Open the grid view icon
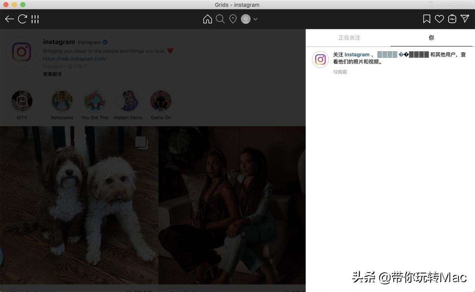The width and height of the screenshot is (475, 292). [34, 18]
